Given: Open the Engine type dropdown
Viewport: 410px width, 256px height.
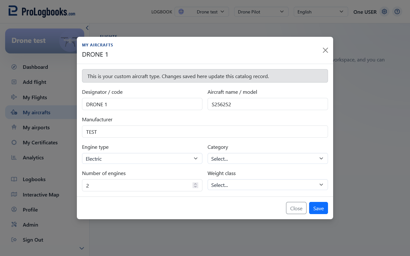Looking at the screenshot, I should 142,158.
